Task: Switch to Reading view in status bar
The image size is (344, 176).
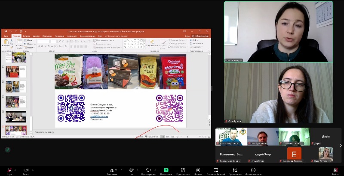Action: coord(172,137)
